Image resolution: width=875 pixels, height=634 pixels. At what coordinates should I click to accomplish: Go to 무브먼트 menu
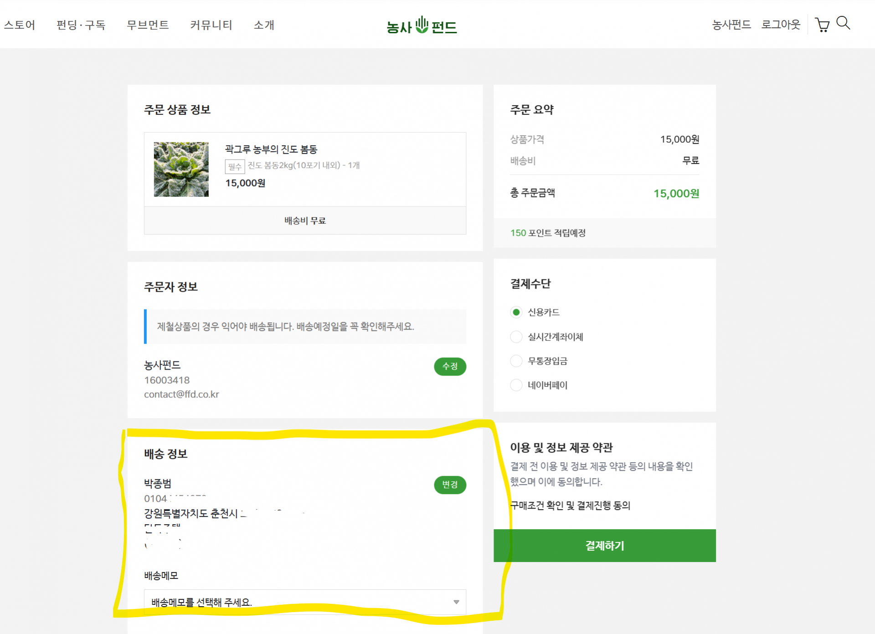148,25
